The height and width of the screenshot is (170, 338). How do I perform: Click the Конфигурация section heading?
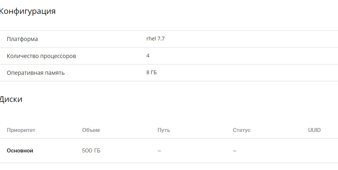click(x=27, y=11)
